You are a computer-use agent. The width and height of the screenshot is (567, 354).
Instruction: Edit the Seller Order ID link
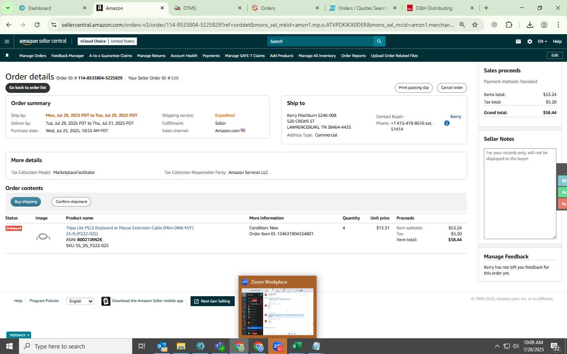point(175,78)
